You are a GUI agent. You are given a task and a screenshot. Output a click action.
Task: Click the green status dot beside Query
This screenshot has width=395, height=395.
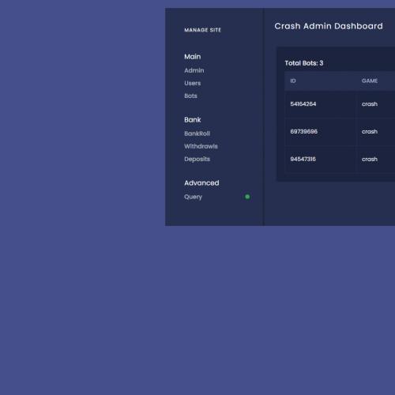click(247, 197)
